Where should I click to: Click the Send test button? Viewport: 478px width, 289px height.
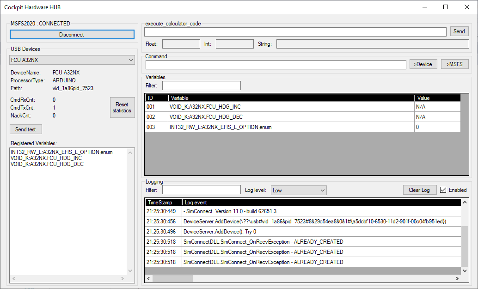(25, 129)
